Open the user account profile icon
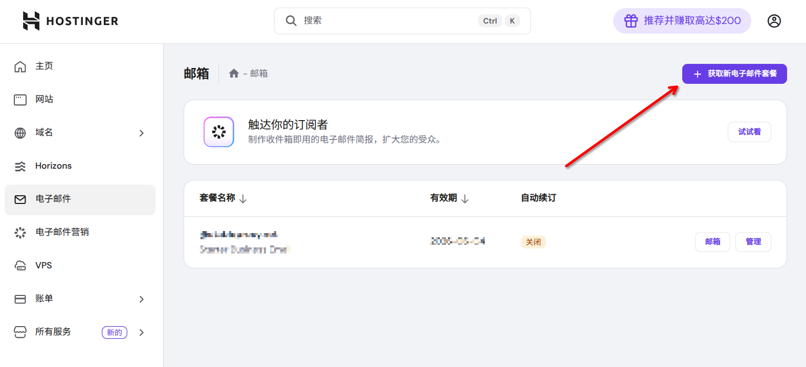 (x=774, y=21)
